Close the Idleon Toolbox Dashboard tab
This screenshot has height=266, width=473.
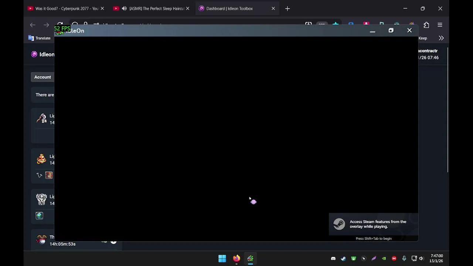(x=273, y=8)
